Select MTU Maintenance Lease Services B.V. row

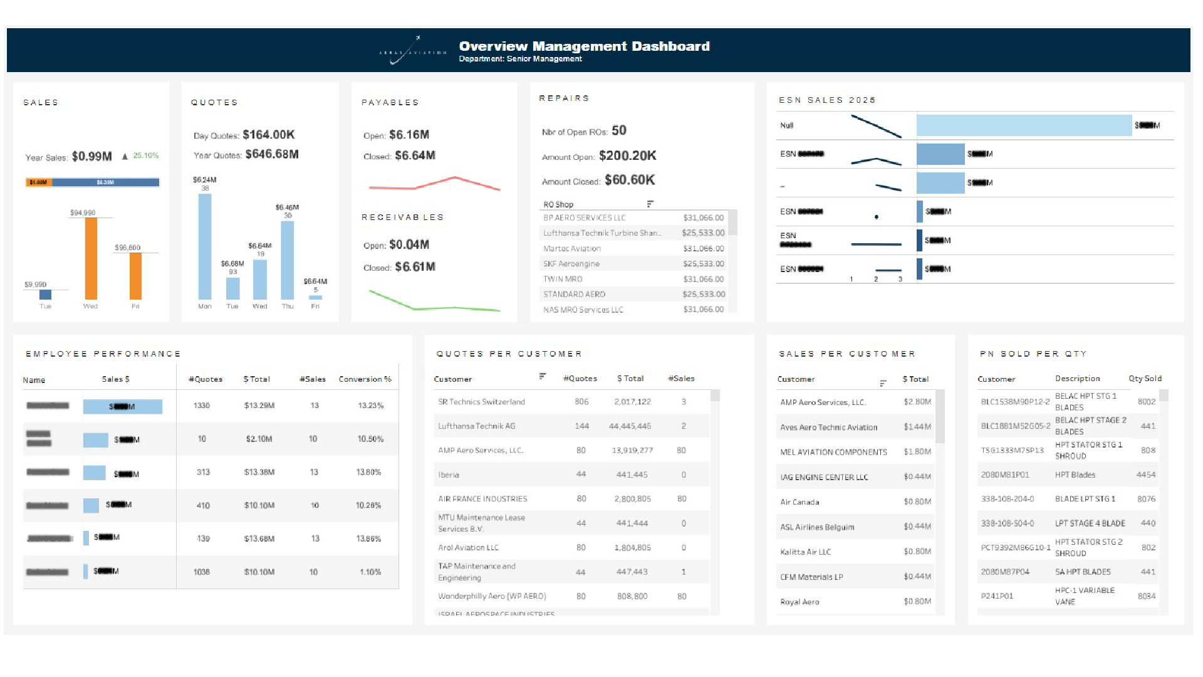[x=571, y=523]
